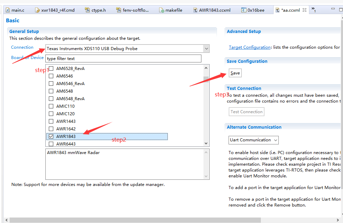Click the header icon on fenv-softflo tab
Viewport: 343px width, 223px height.
pos(119,10)
